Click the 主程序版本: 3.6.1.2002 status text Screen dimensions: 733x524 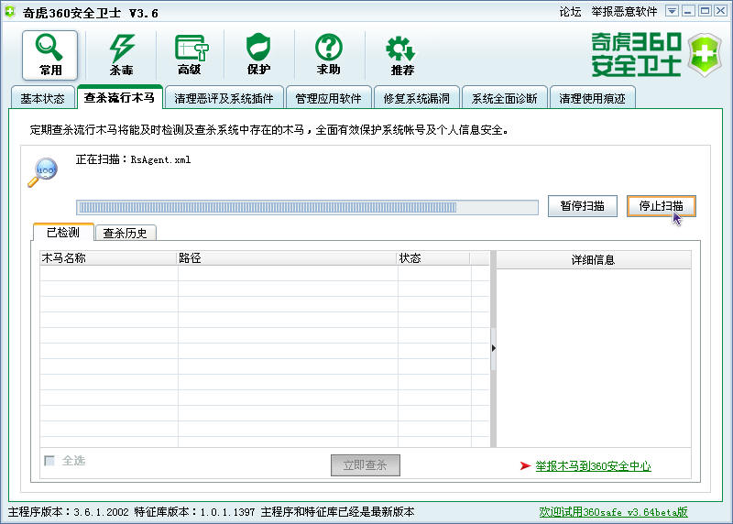pos(68,512)
